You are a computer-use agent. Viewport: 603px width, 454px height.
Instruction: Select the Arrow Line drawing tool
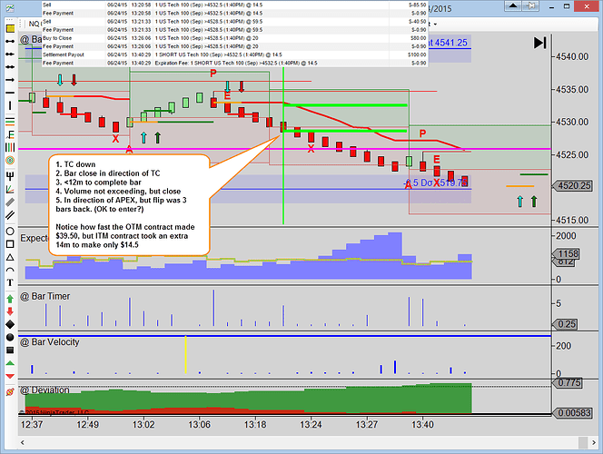(x=10, y=80)
